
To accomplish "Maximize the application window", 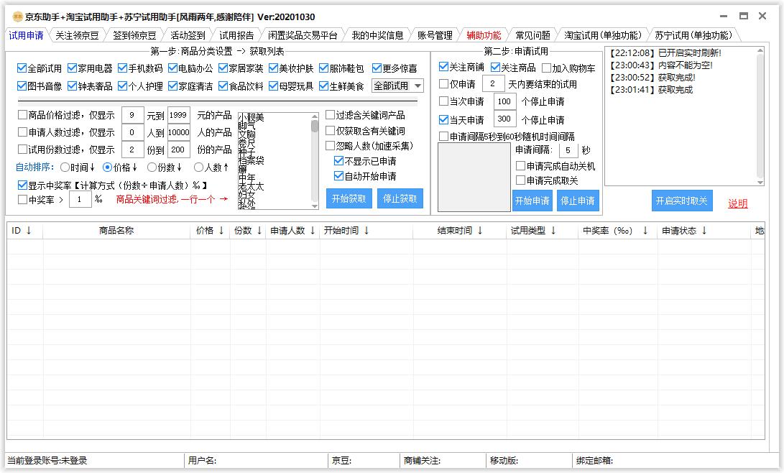I will [744, 16].
